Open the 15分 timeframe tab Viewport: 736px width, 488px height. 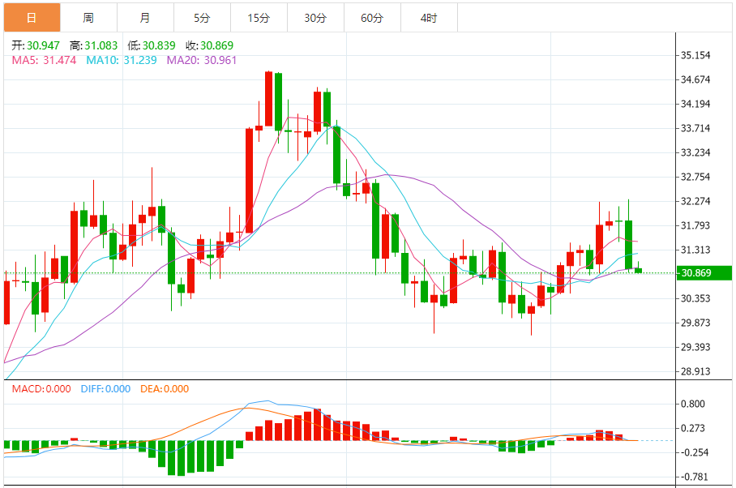point(259,18)
